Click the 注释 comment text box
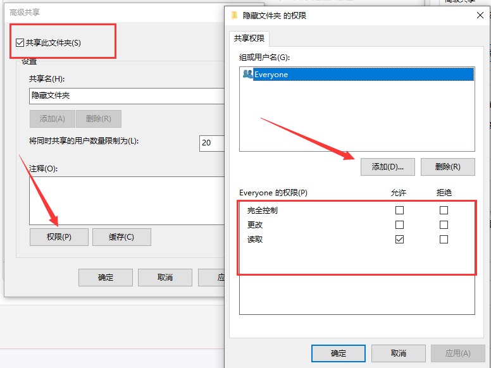 [127, 200]
